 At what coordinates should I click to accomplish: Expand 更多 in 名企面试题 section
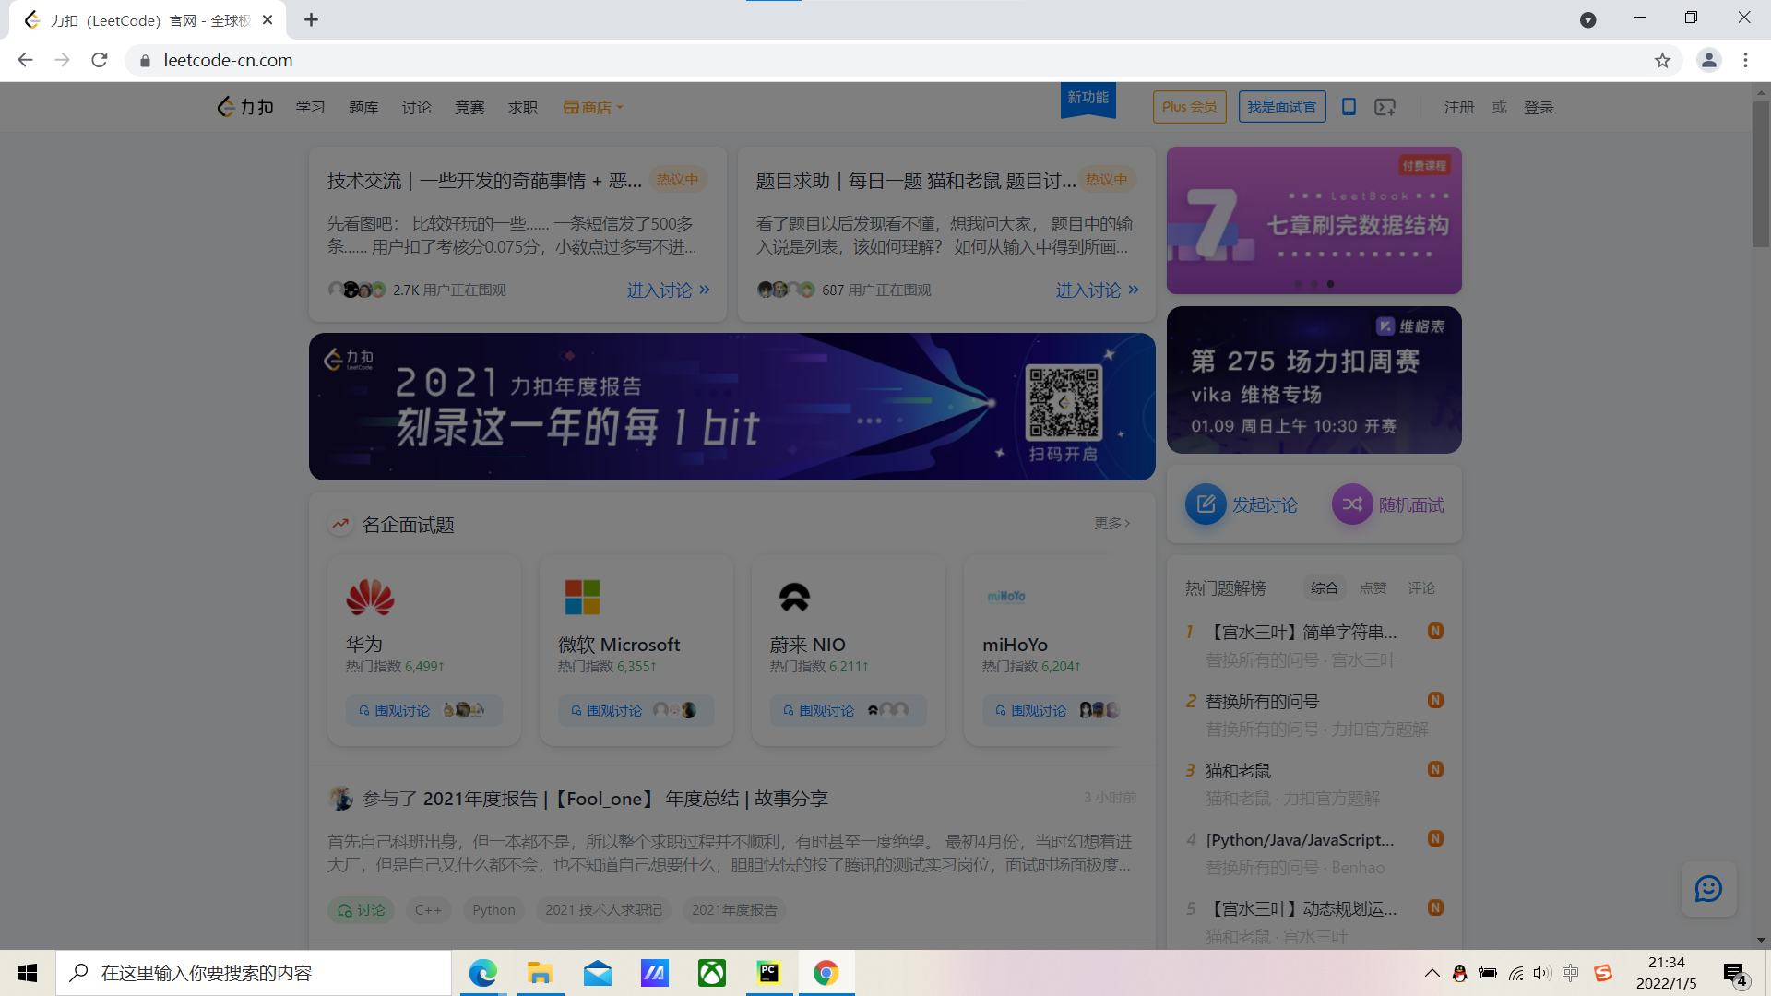coord(1111,524)
